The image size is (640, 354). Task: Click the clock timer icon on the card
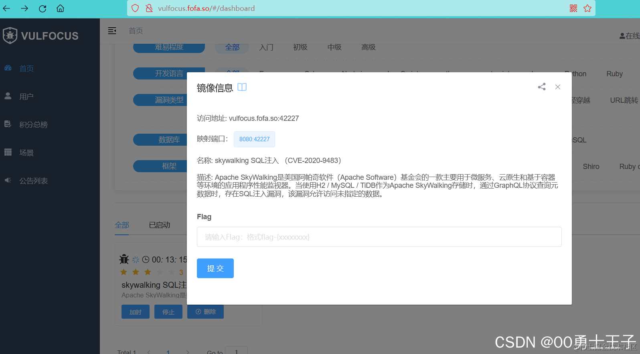(146, 260)
